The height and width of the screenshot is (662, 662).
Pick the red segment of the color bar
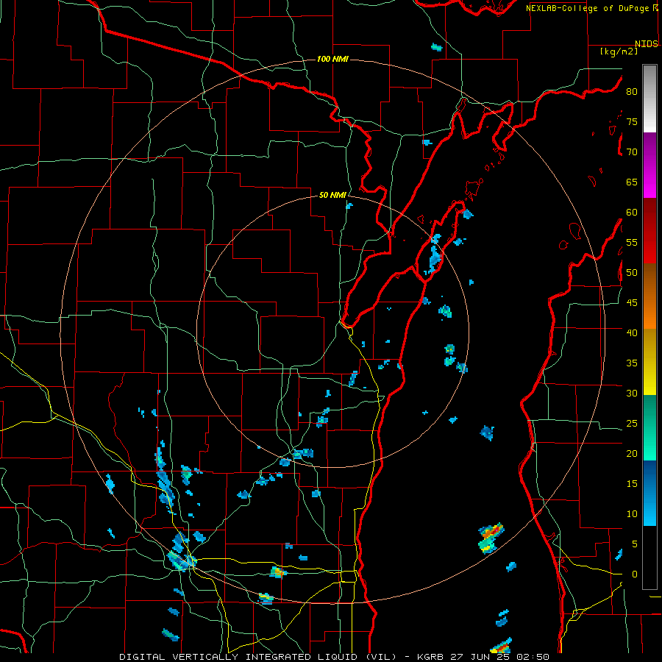(x=649, y=231)
